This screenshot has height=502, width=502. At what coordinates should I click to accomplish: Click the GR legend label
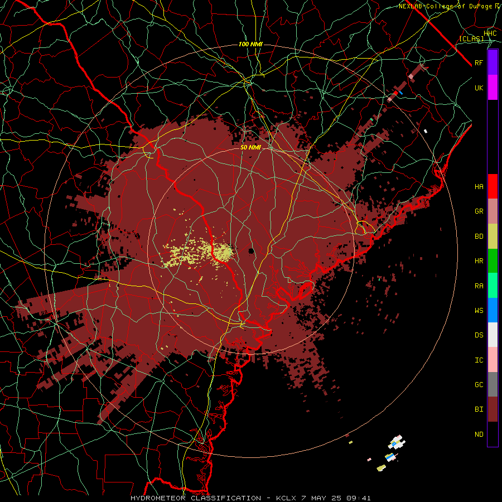(479, 211)
